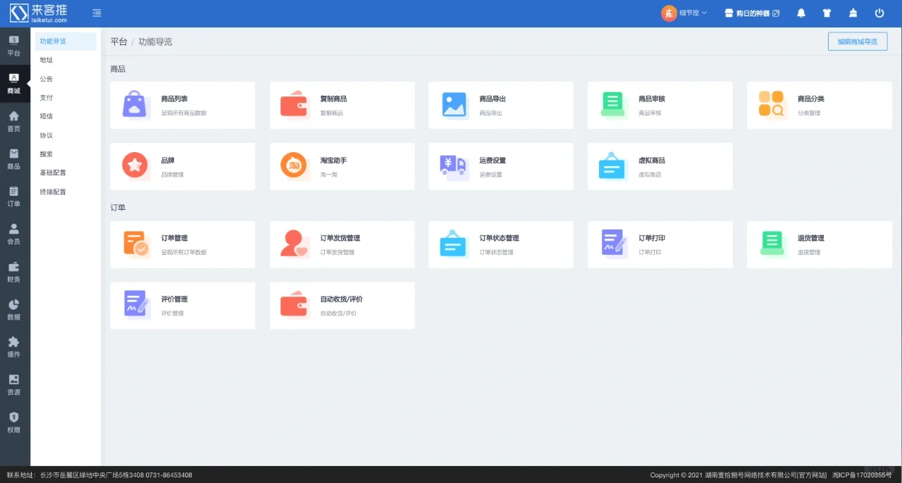
Task: Go to 首页 in the left sidebar
Action: [14, 121]
